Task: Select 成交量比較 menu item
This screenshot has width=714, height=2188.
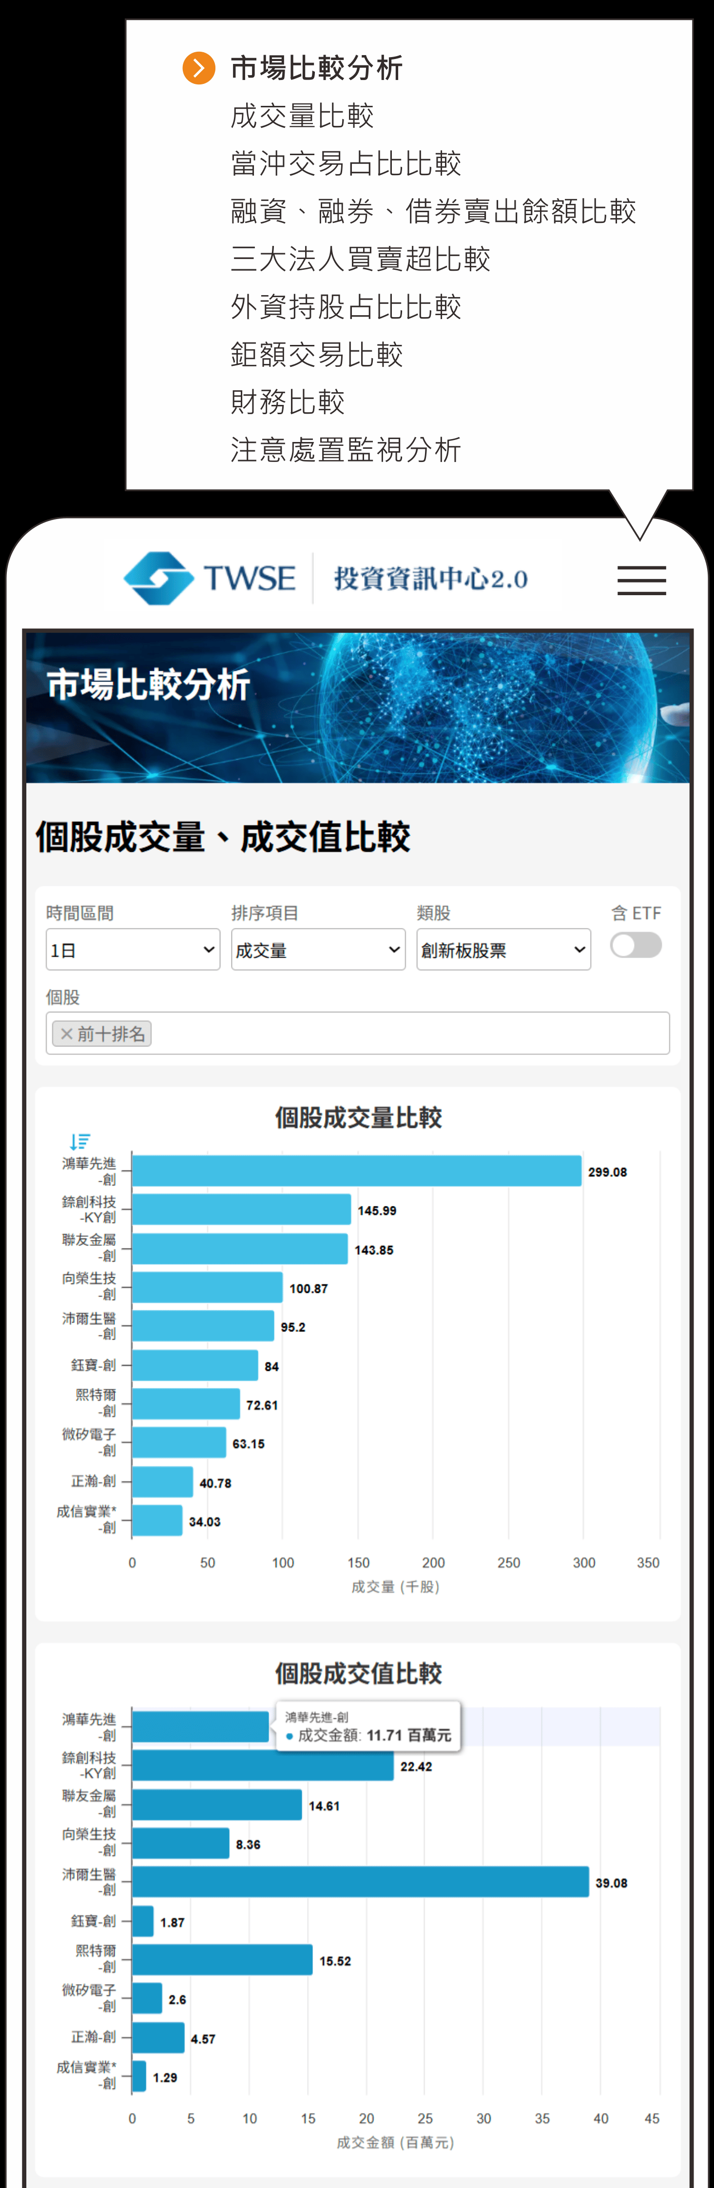Action: click(301, 116)
